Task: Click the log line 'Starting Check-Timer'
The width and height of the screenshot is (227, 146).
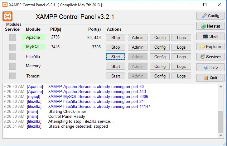Action: tap(67, 111)
